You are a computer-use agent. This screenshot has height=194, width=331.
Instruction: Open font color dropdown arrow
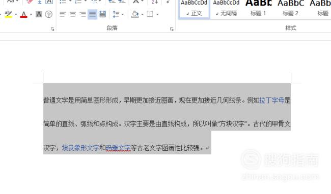[31, 14]
